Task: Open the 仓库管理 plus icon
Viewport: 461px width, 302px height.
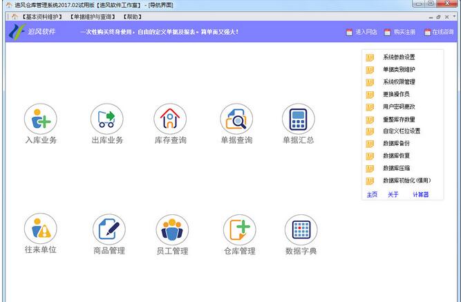Action: [x=240, y=229]
